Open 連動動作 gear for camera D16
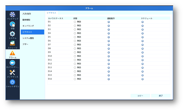 [x=109, y=79]
